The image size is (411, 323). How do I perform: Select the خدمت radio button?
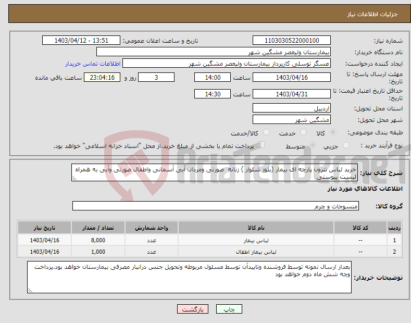[303, 132]
